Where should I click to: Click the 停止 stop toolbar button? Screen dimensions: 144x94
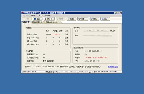point(38,19)
